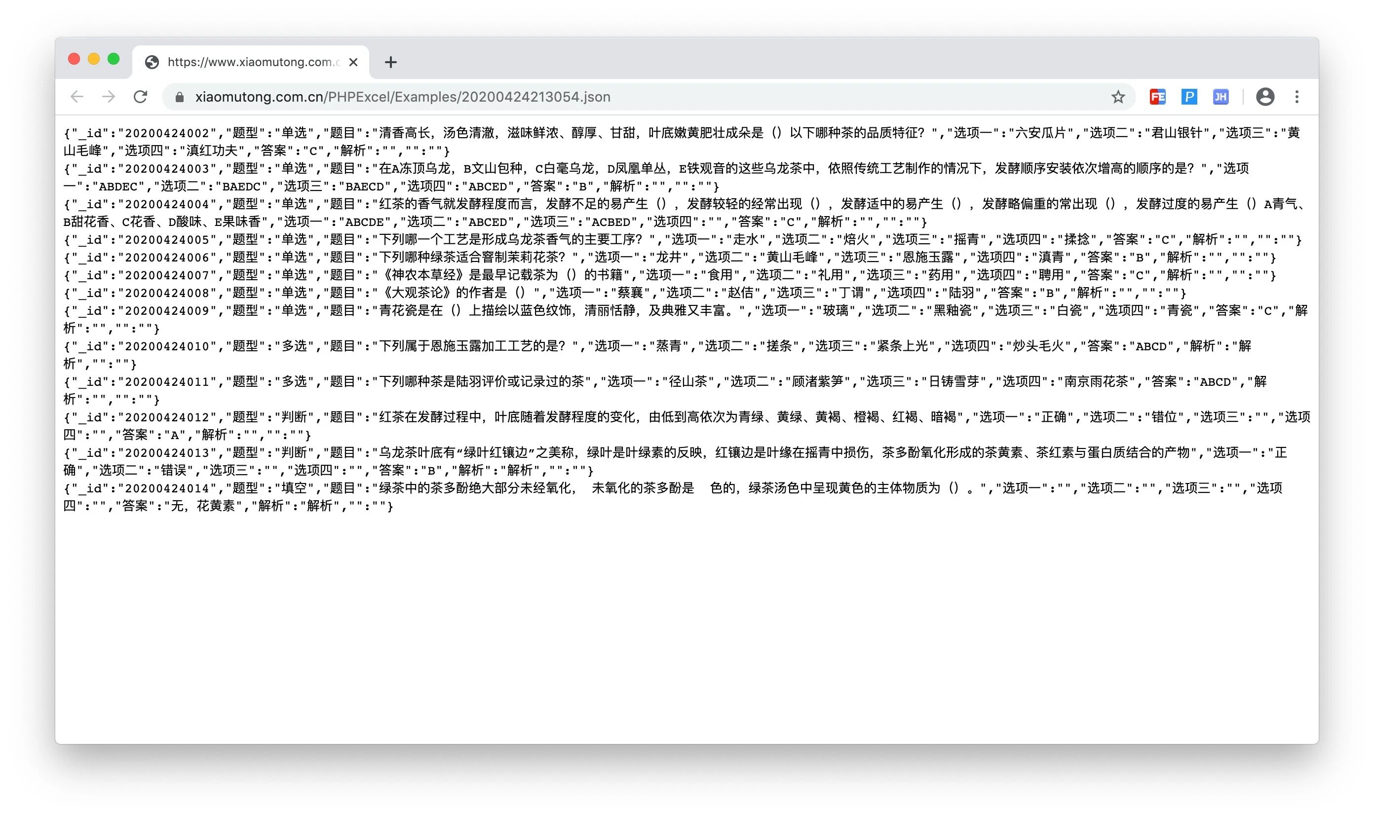The width and height of the screenshot is (1374, 817).
Task: Close the xiaomutong.com tab
Action: tap(353, 62)
